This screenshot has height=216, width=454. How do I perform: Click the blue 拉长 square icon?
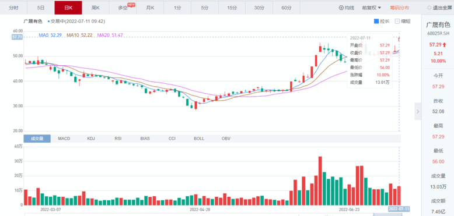point(376,21)
